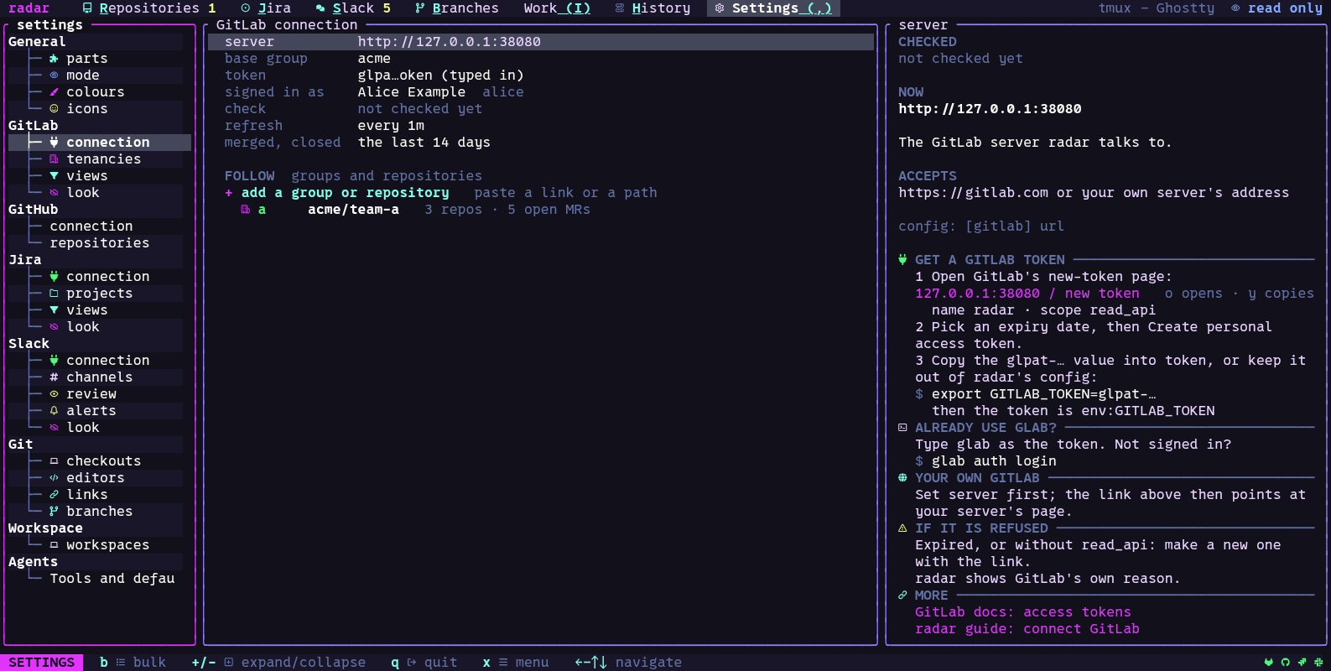Select parts under General
Screen dimensions: 1331x671
point(87,59)
